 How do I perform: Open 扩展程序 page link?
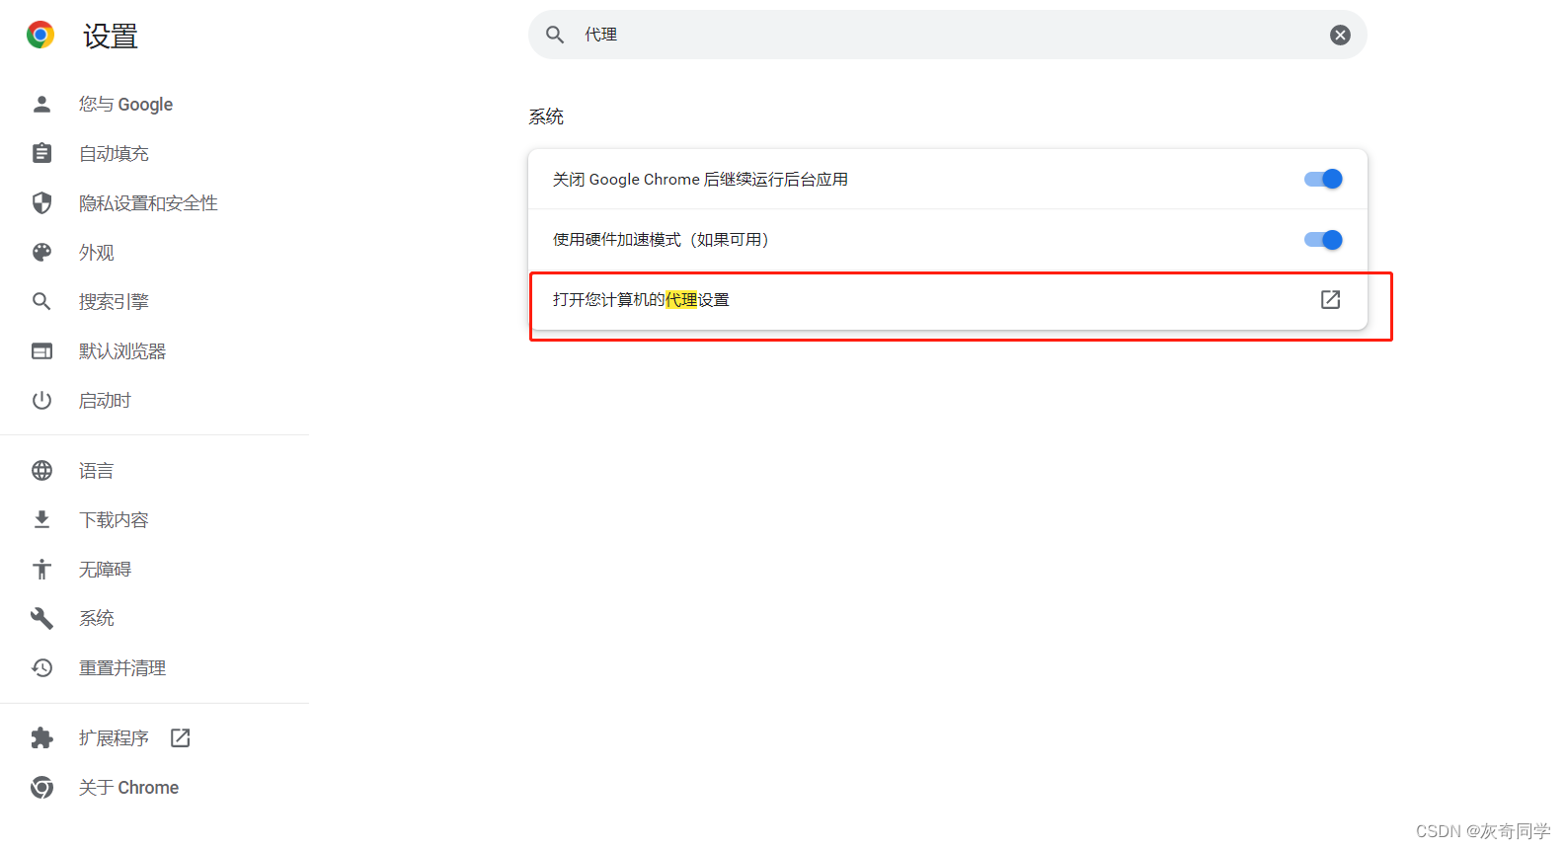(x=114, y=737)
